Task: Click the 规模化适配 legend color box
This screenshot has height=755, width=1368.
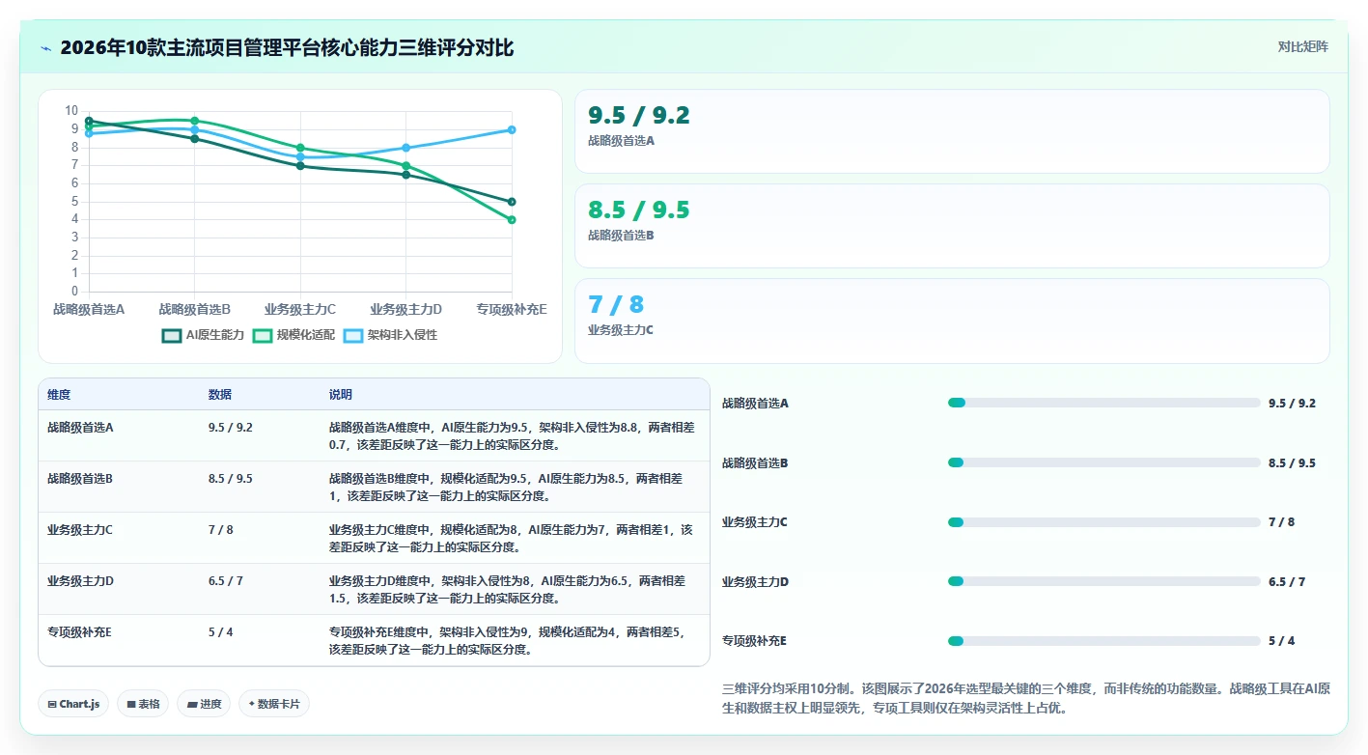Action: click(263, 335)
